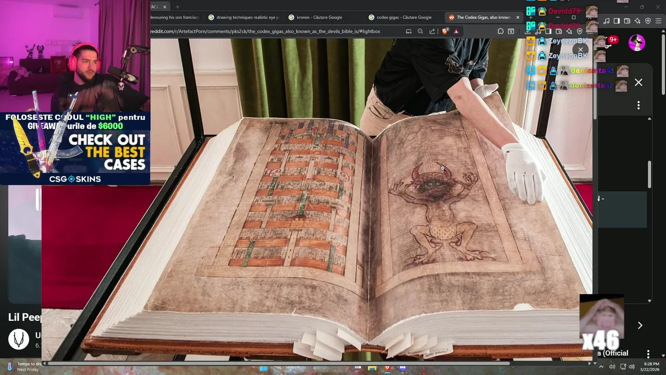Open the Brave Wallet icon in rear browser
666x375 pixels.
click(627, 21)
